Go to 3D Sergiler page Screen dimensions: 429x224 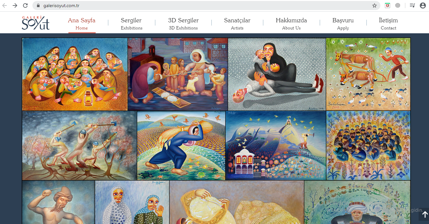click(183, 24)
